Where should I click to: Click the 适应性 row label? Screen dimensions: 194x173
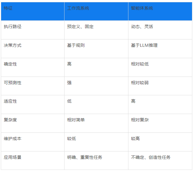coord(33,105)
